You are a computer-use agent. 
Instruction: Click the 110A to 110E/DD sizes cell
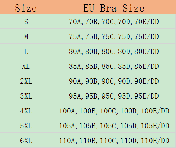point(114,140)
